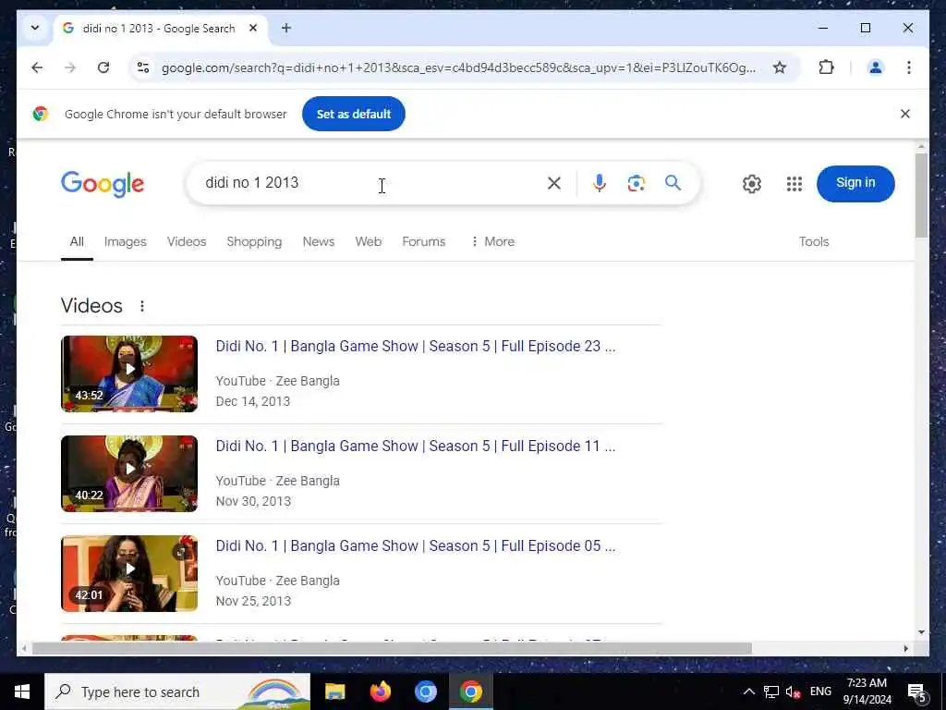This screenshot has height=710, width=946.
Task: Click the Google logo
Action: 103,184
